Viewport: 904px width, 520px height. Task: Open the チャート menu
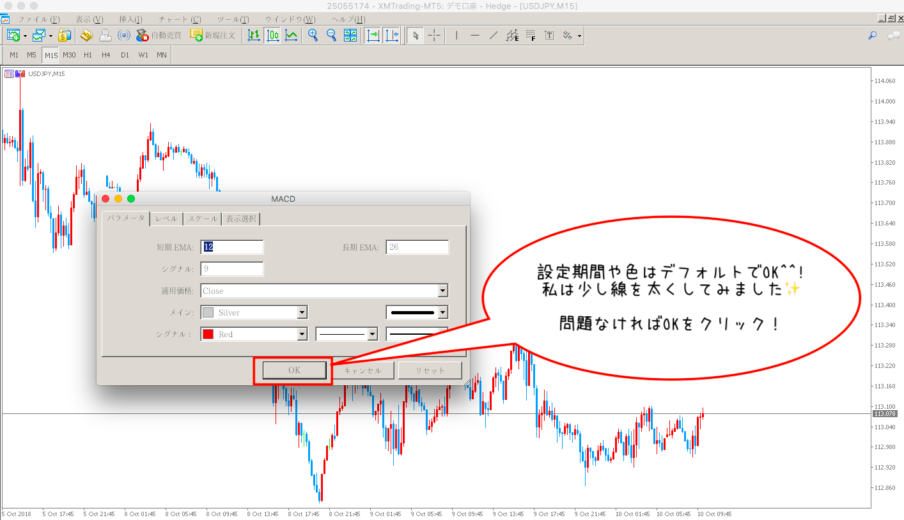coord(179,20)
